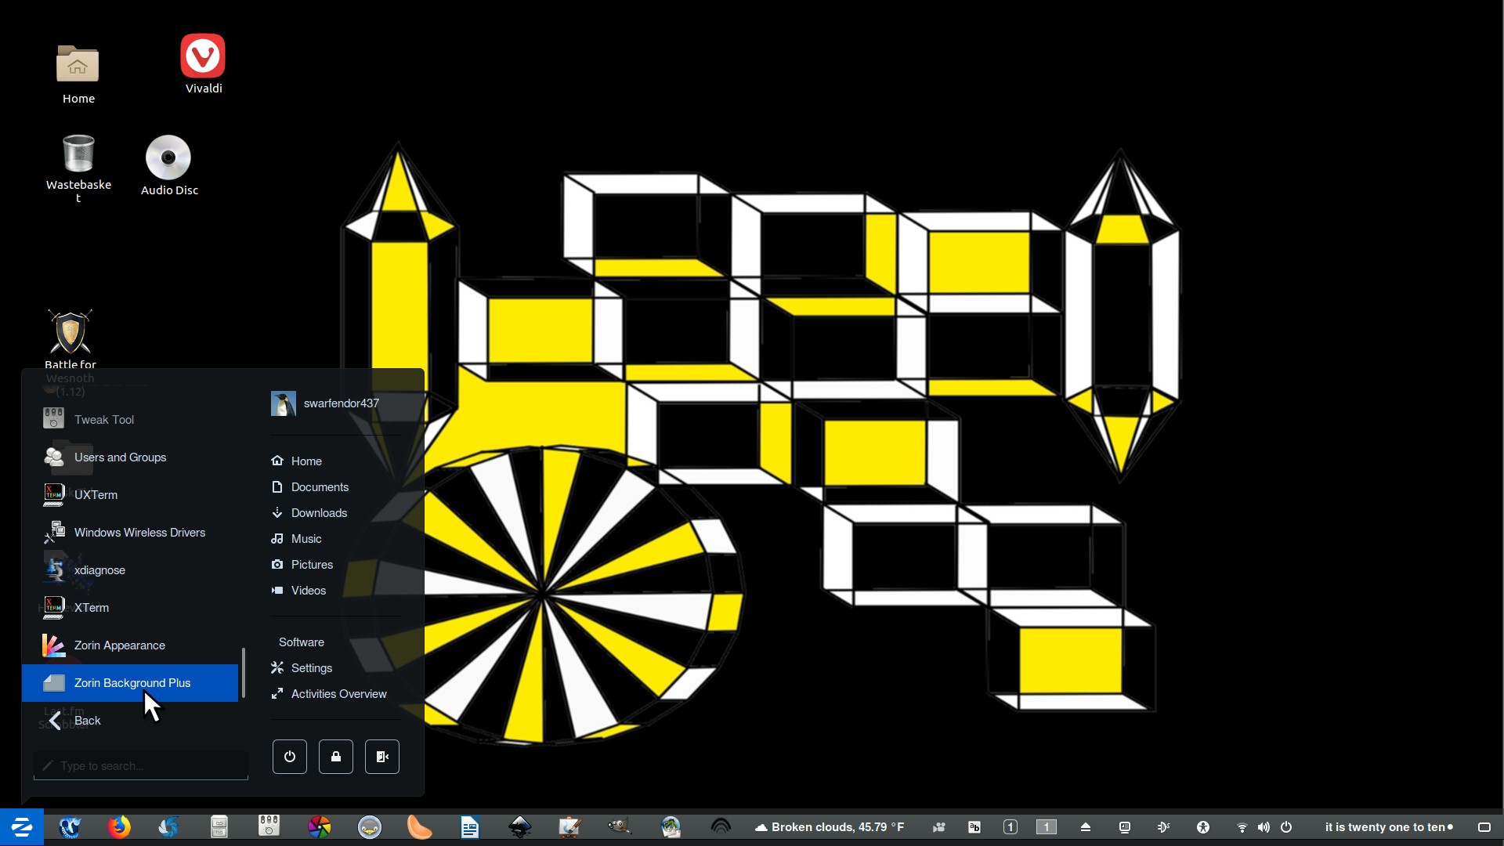Open Downloads from the places list

[x=318, y=513]
